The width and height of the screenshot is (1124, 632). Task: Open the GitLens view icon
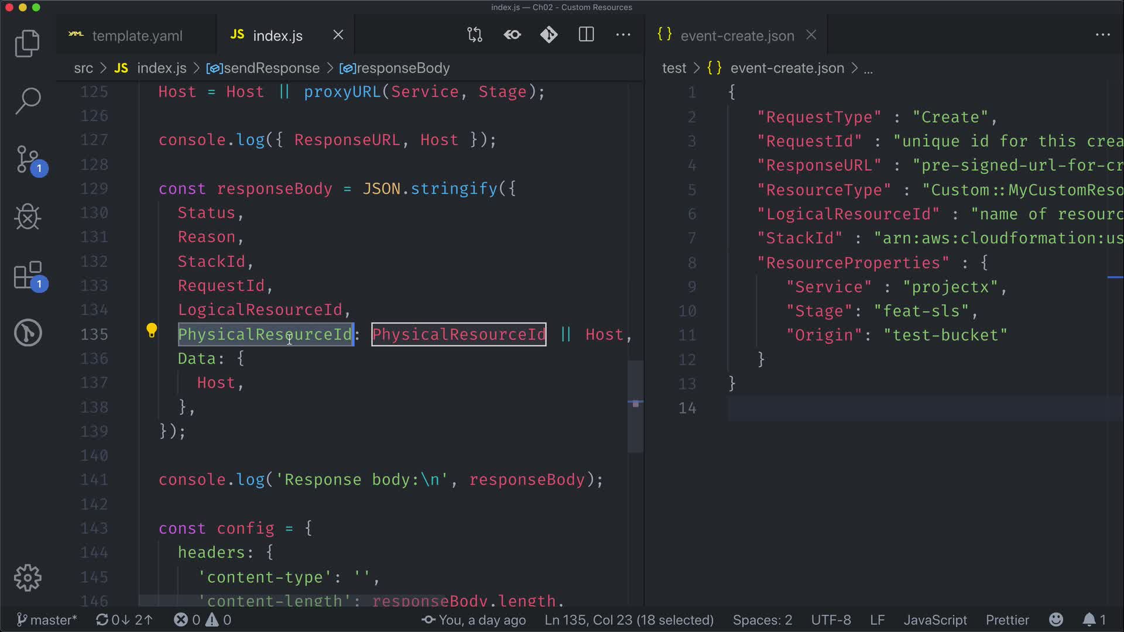pos(27,333)
